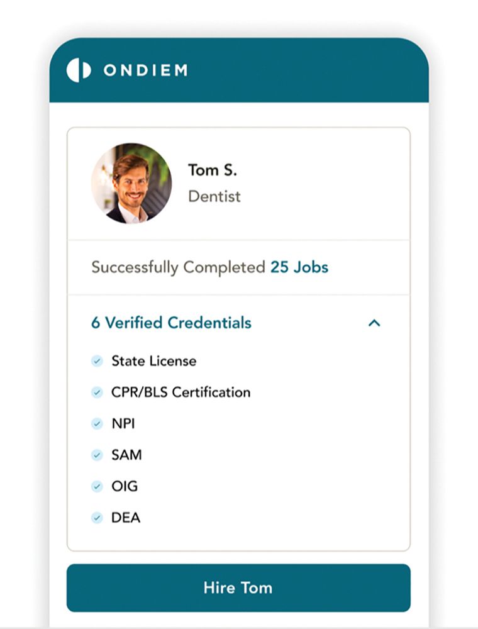Click the verified check next to SAM

click(97, 455)
